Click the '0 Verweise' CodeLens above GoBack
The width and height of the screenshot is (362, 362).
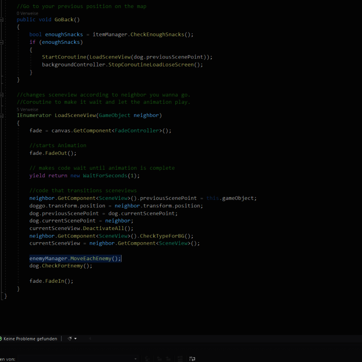(27, 13)
